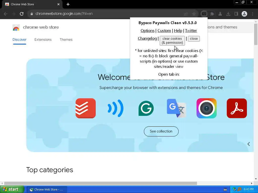
Task: Click the lock icon in address bar
Action: (32, 14)
